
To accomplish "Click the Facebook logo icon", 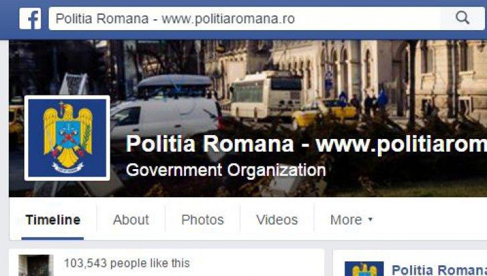I will 30,19.
